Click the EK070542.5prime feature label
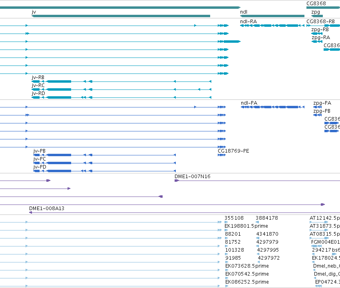Image resolution: width=340 pixels, height=288 pixels. 247,274
